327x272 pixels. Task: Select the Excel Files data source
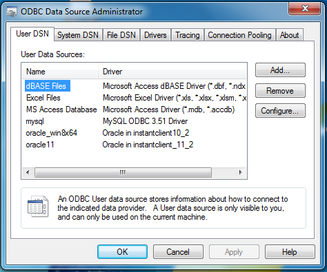[43, 98]
